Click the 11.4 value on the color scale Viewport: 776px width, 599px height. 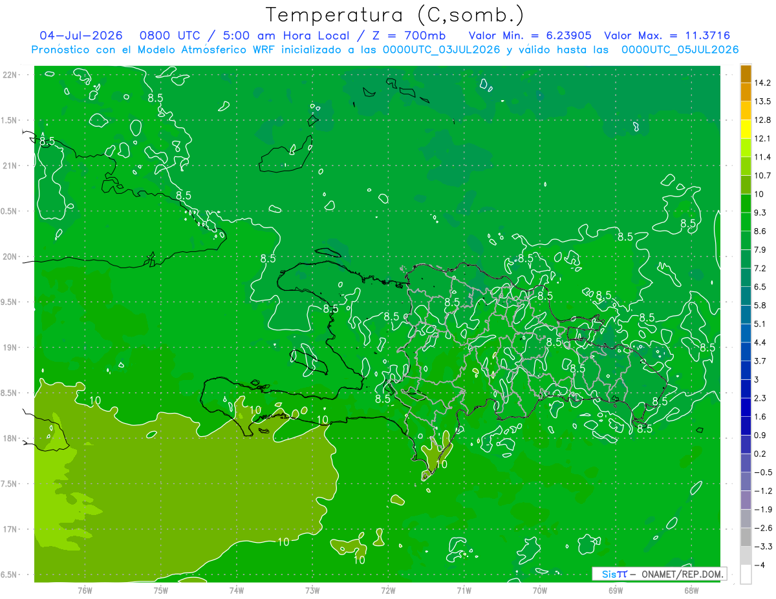pos(764,157)
